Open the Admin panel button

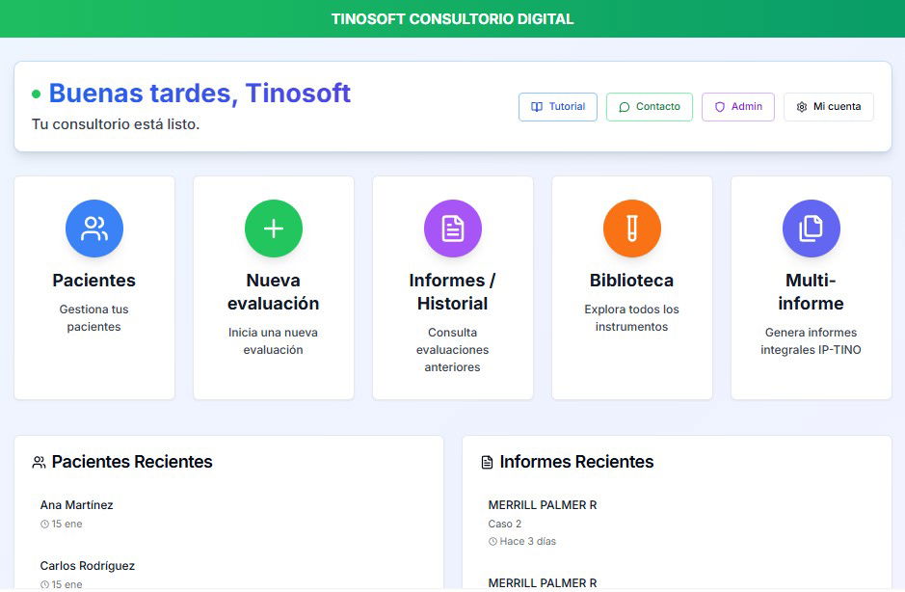(x=737, y=107)
